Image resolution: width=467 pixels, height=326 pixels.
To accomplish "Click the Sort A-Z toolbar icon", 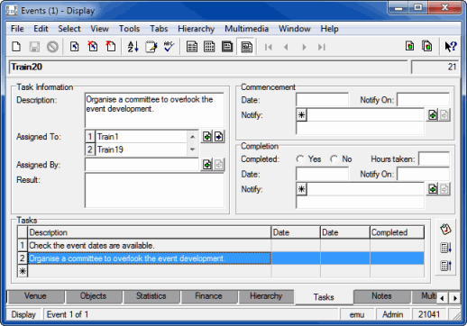I will [133, 47].
